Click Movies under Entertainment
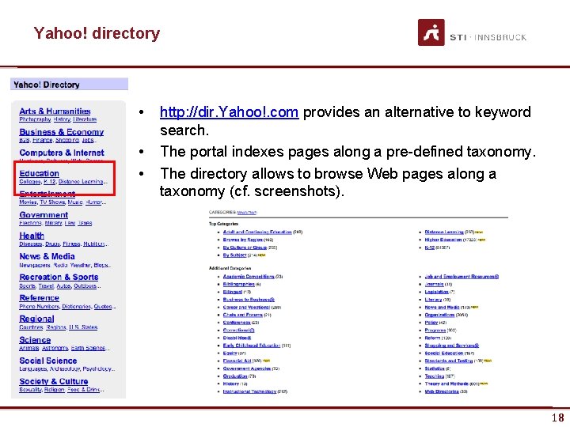Viewport: 570px width, 427px height. pyautogui.click(x=28, y=202)
